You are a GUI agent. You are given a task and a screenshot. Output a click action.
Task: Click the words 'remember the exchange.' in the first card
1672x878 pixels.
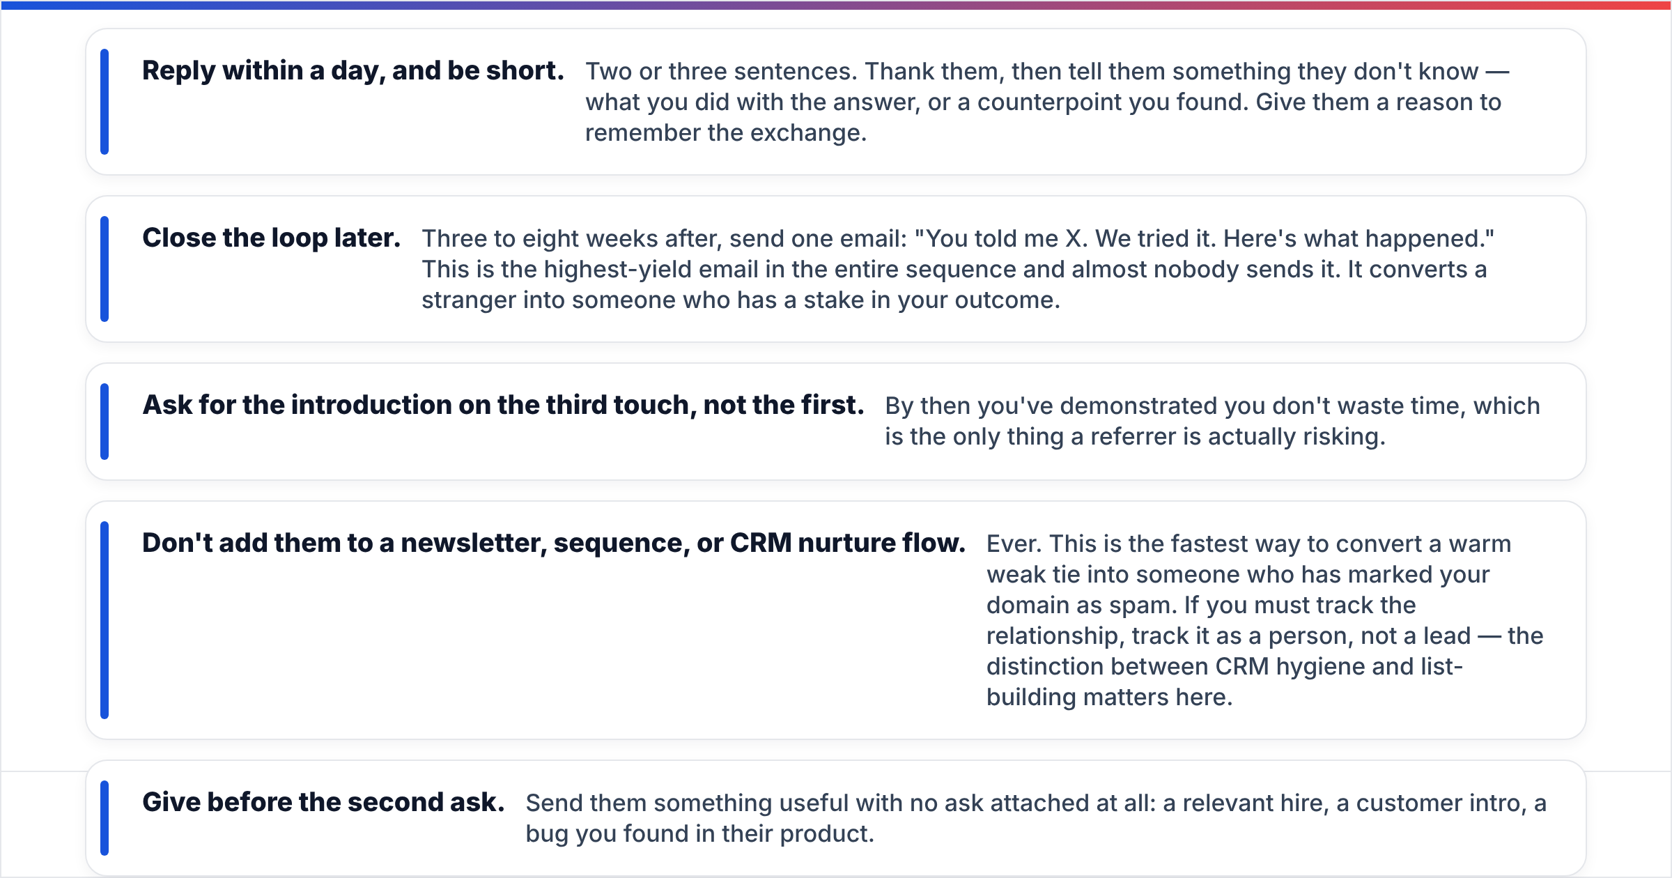[726, 132]
